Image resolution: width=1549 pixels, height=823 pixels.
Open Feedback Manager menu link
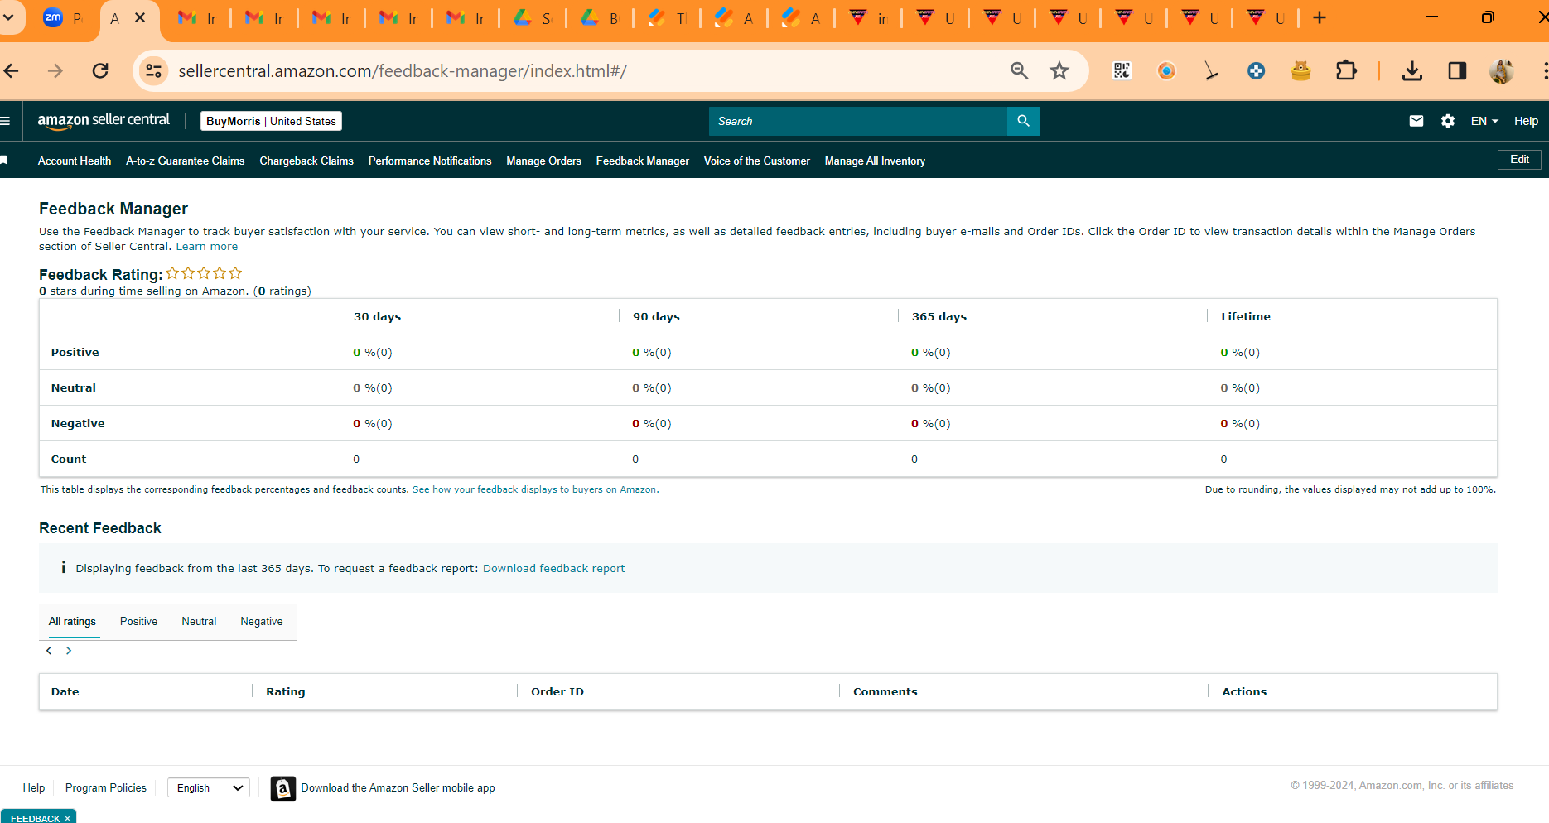point(643,161)
